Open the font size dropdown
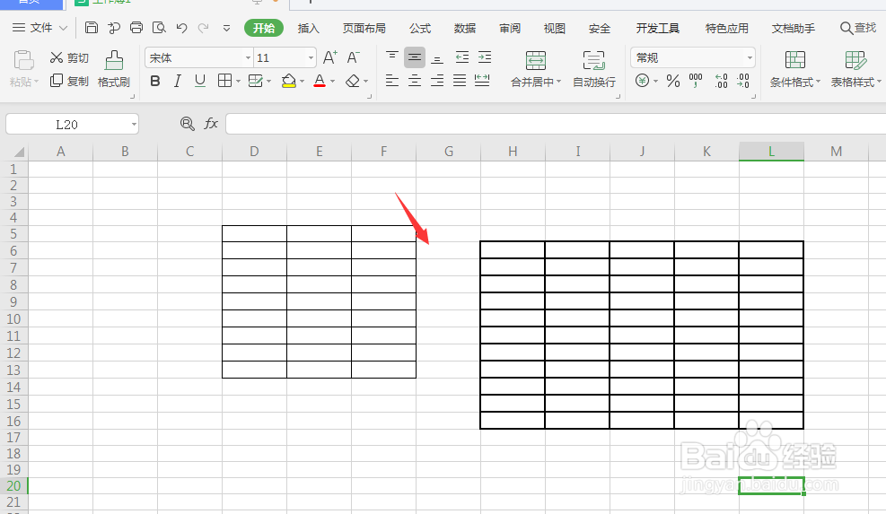This screenshot has width=886, height=514. pyautogui.click(x=311, y=57)
